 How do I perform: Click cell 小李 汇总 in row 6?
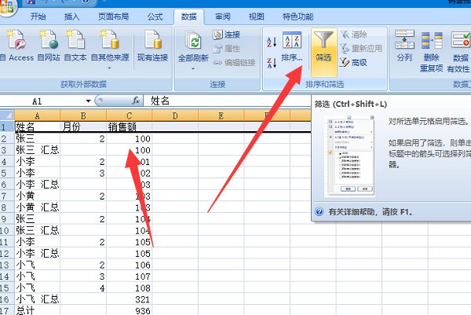point(37,185)
